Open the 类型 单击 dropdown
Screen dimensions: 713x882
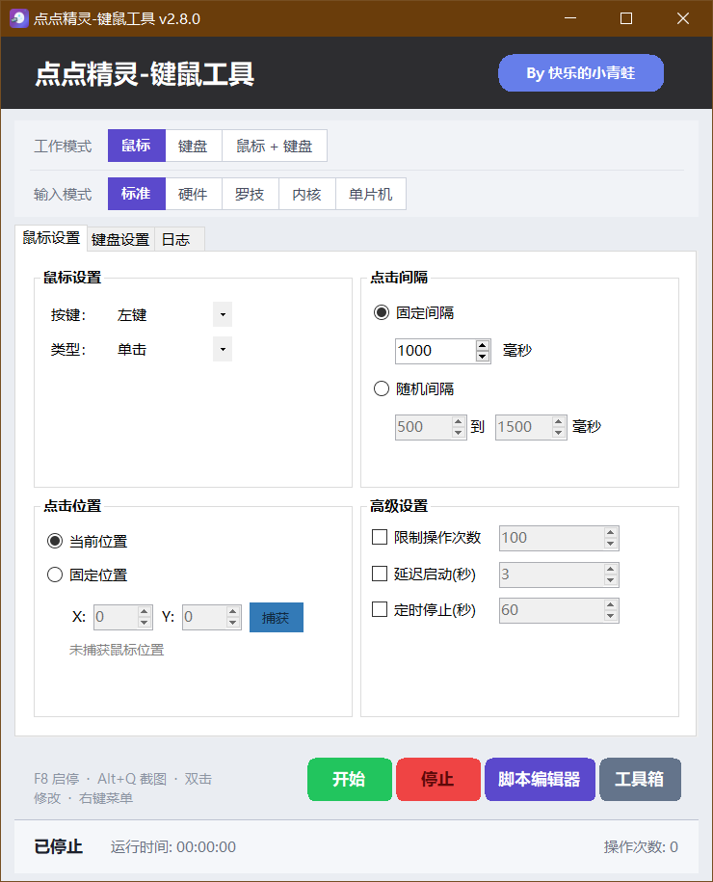(x=223, y=349)
